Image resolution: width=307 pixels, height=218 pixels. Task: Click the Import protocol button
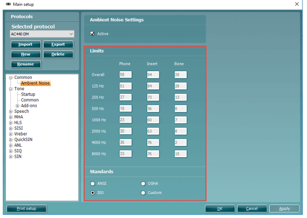pyautogui.click(x=26, y=44)
